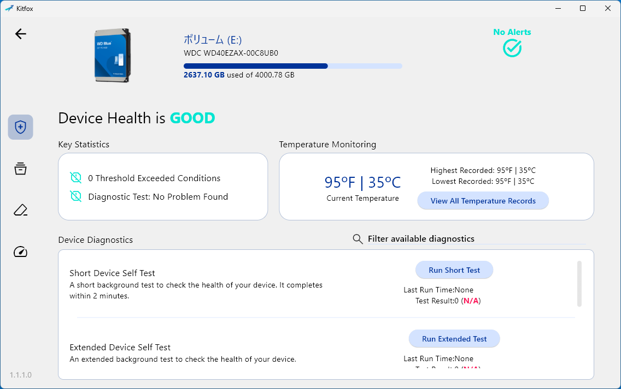Click the disk usage progress bar

(293, 66)
